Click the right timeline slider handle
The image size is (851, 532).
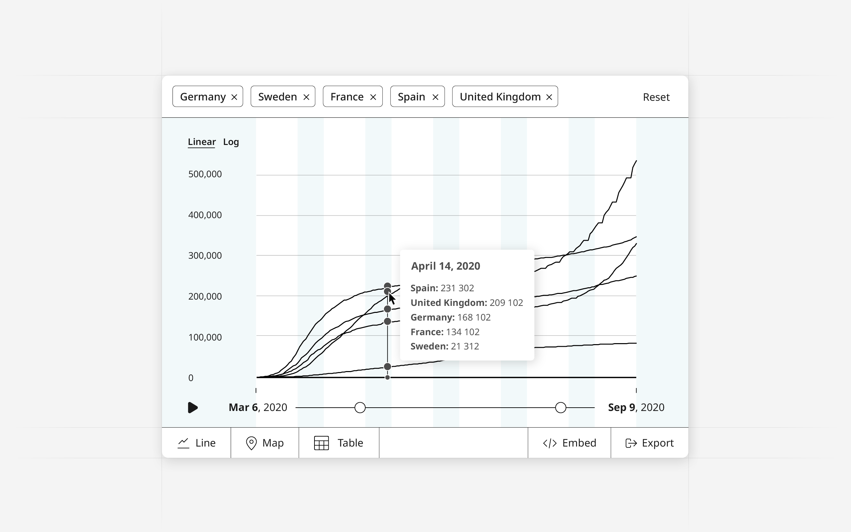tap(560, 407)
